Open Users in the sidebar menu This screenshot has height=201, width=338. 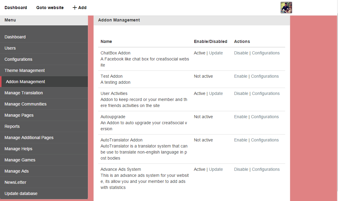(x=44, y=48)
